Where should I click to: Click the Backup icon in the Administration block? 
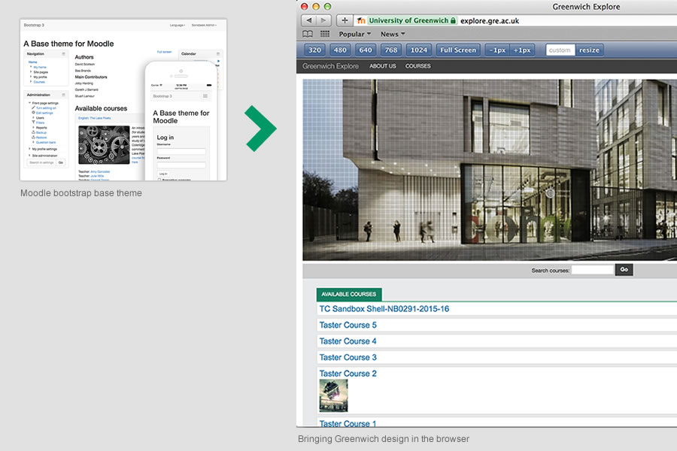[33, 132]
